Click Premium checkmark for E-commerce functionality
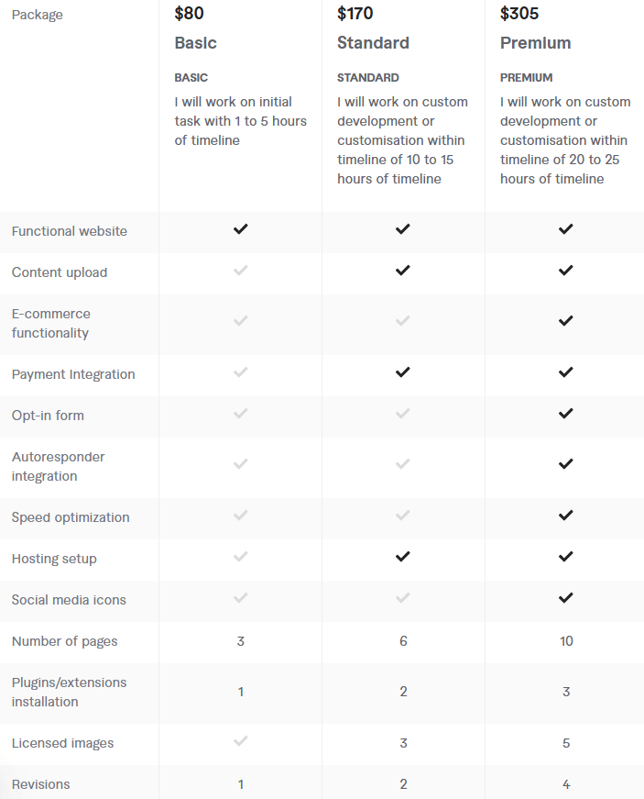The width and height of the screenshot is (644, 799). coord(565,321)
